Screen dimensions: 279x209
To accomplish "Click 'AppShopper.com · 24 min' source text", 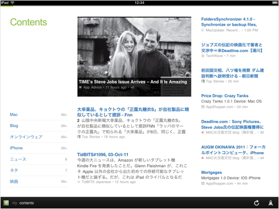I will click(x=224, y=107).
